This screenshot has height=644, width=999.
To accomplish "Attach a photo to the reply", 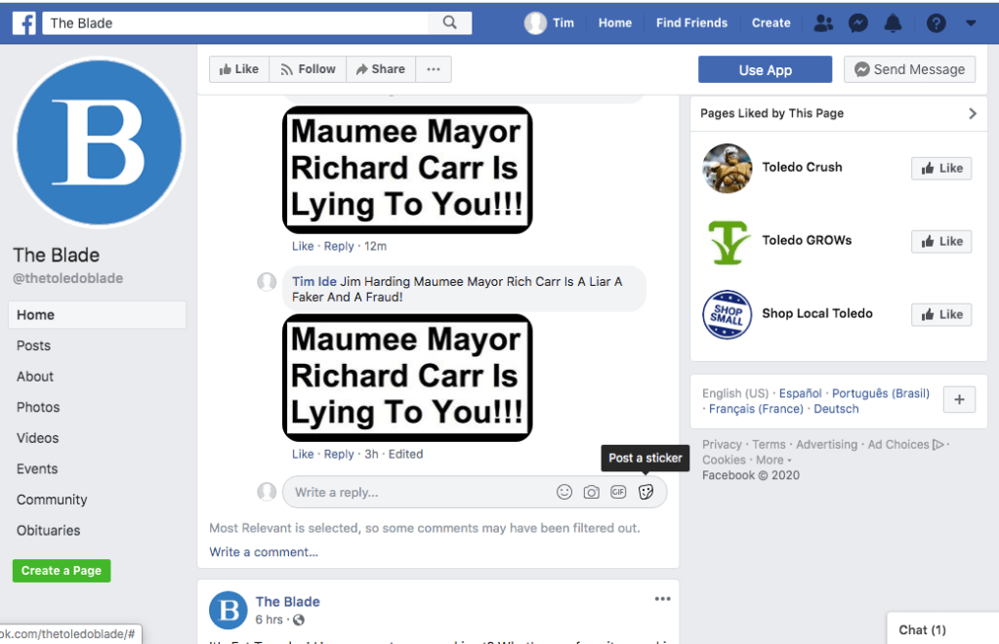I will 592,492.
